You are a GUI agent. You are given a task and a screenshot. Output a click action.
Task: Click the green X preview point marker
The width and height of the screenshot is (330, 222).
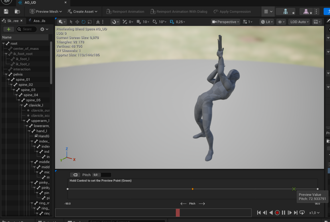point(294,189)
